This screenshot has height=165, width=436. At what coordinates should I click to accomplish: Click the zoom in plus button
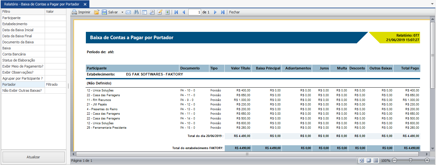click(x=427, y=160)
